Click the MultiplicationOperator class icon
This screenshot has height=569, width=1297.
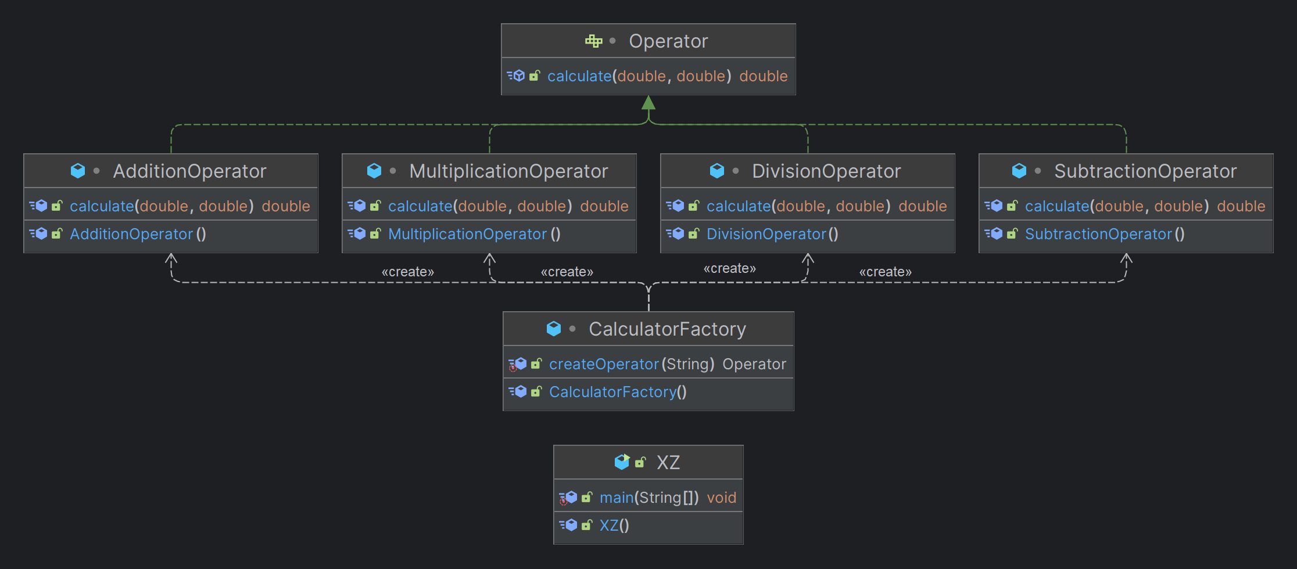374,171
